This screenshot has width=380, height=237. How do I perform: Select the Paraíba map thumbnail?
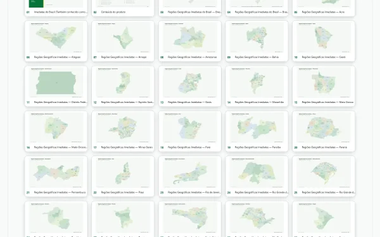[x=256, y=128]
